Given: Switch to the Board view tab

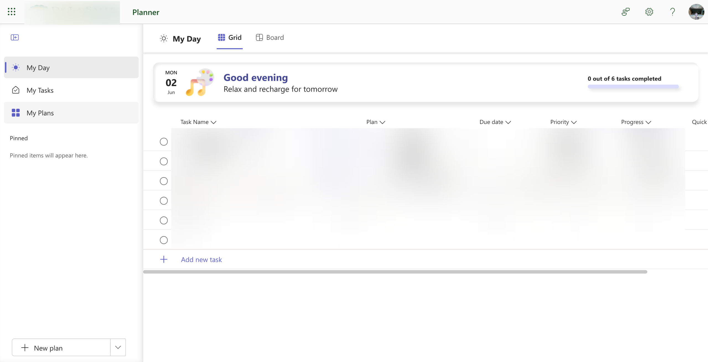Looking at the screenshot, I should 270,38.
